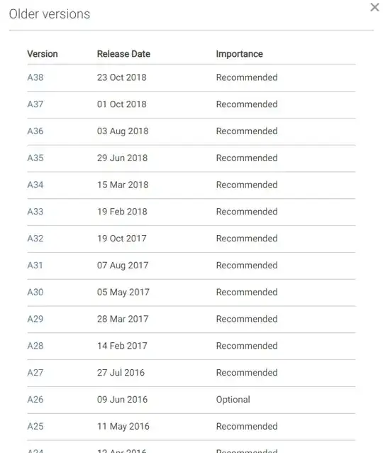Open version A38 link
This screenshot has height=453, width=383.
coord(35,77)
